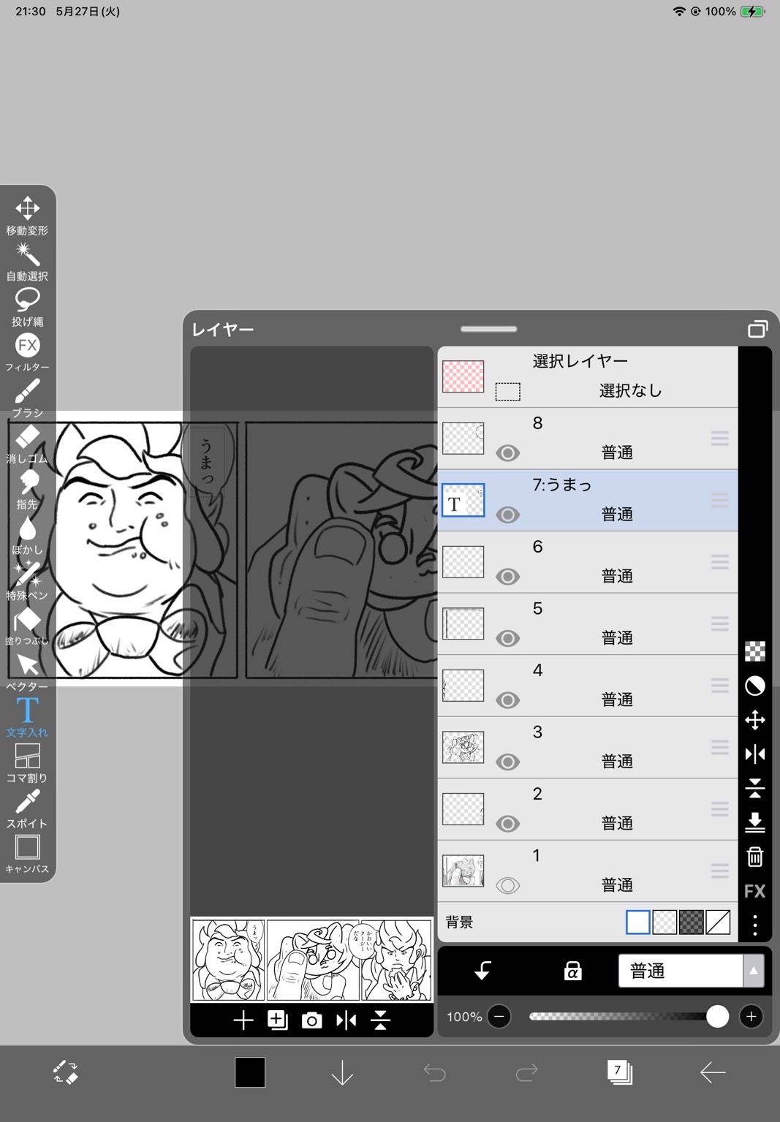Click the invert color circle icon in sidebar
This screenshot has width=780, height=1122.
pyautogui.click(x=755, y=686)
